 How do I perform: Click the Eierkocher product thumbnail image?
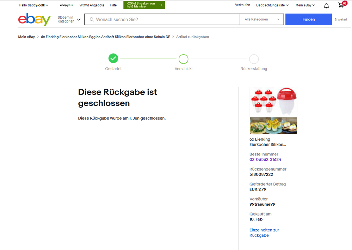[273, 110]
